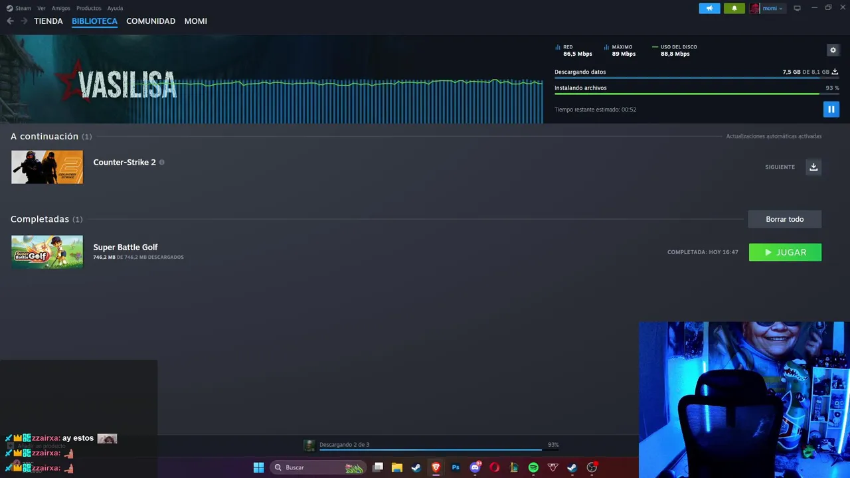Open League of Legends taskbar icon
Image resolution: width=850 pixels, height=478 pixels.
tap(514, 467)
